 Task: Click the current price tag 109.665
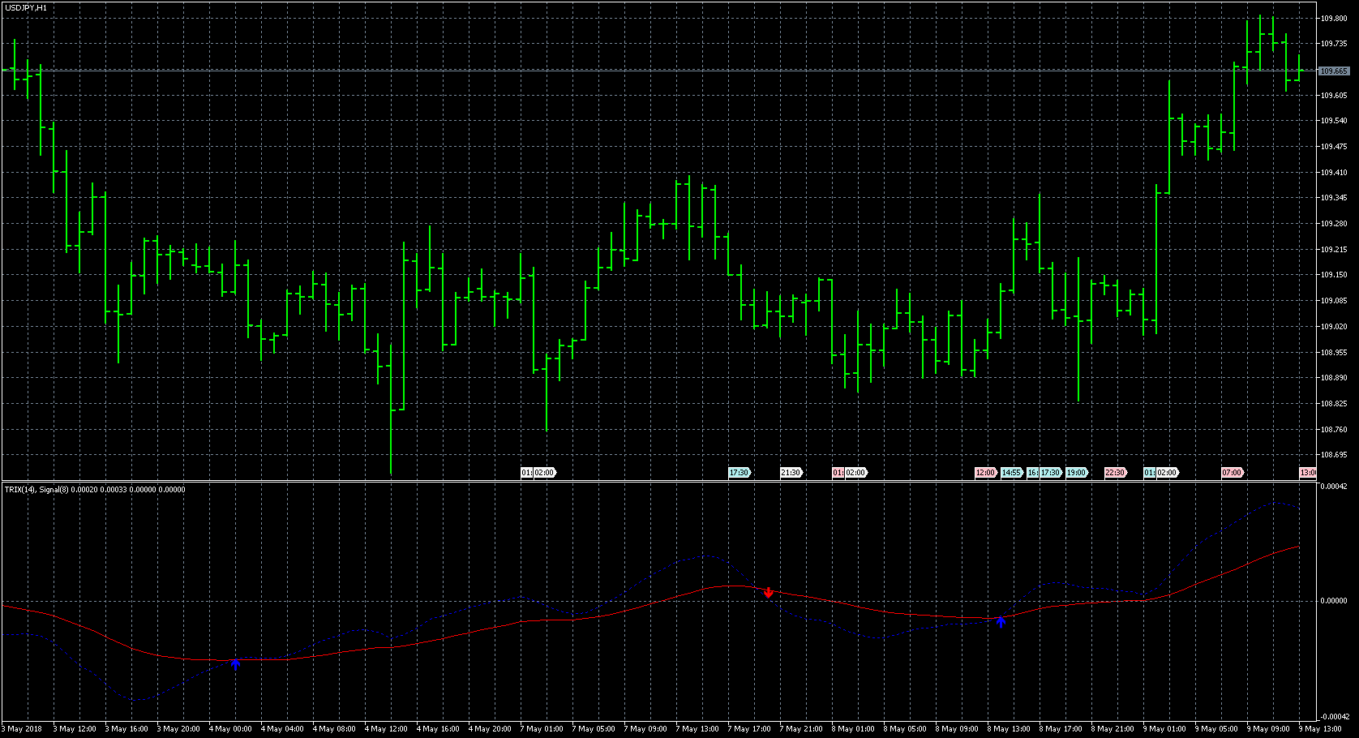click(x=1334, y=71)
